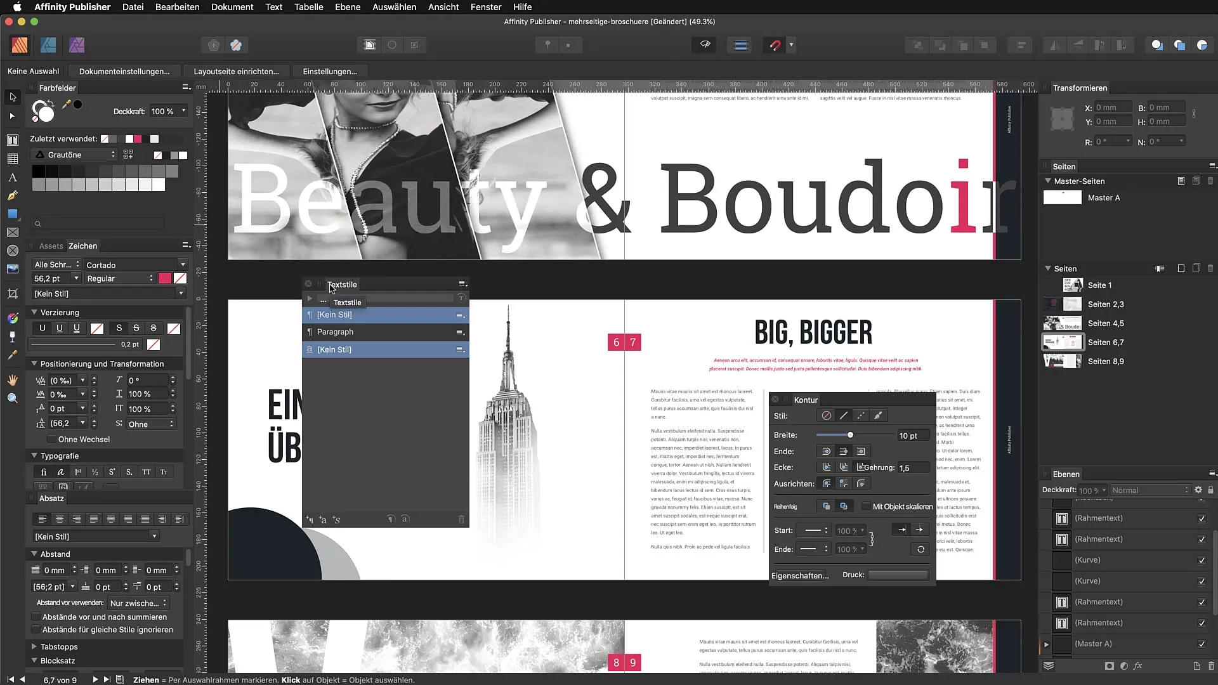Click Eigenschaften in Kontur panel
Viewport: 1218px width, 685px height.
pos(800,575)
